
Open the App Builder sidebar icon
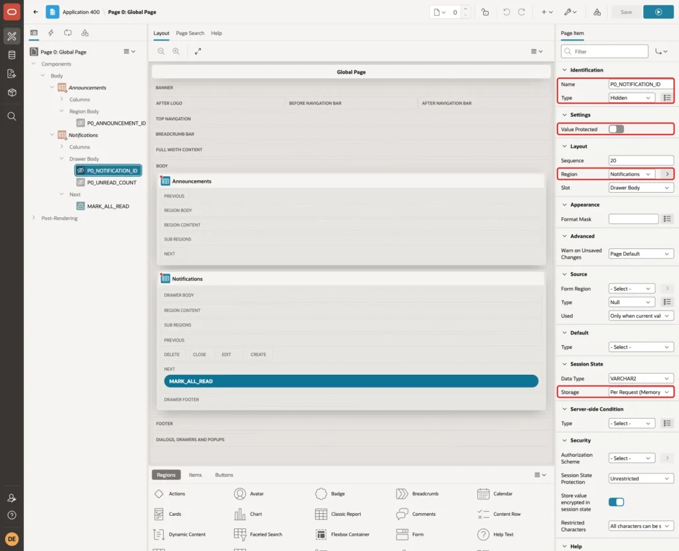12,36
